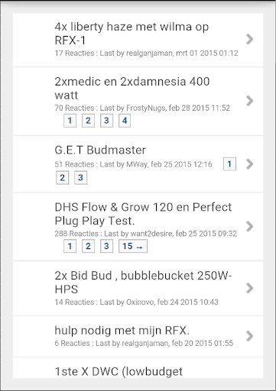Open hulp nodig met mijn RFX chevron
Image resolution: width=276 pixels, height=391 pixels.
click(x=249, y=336)
